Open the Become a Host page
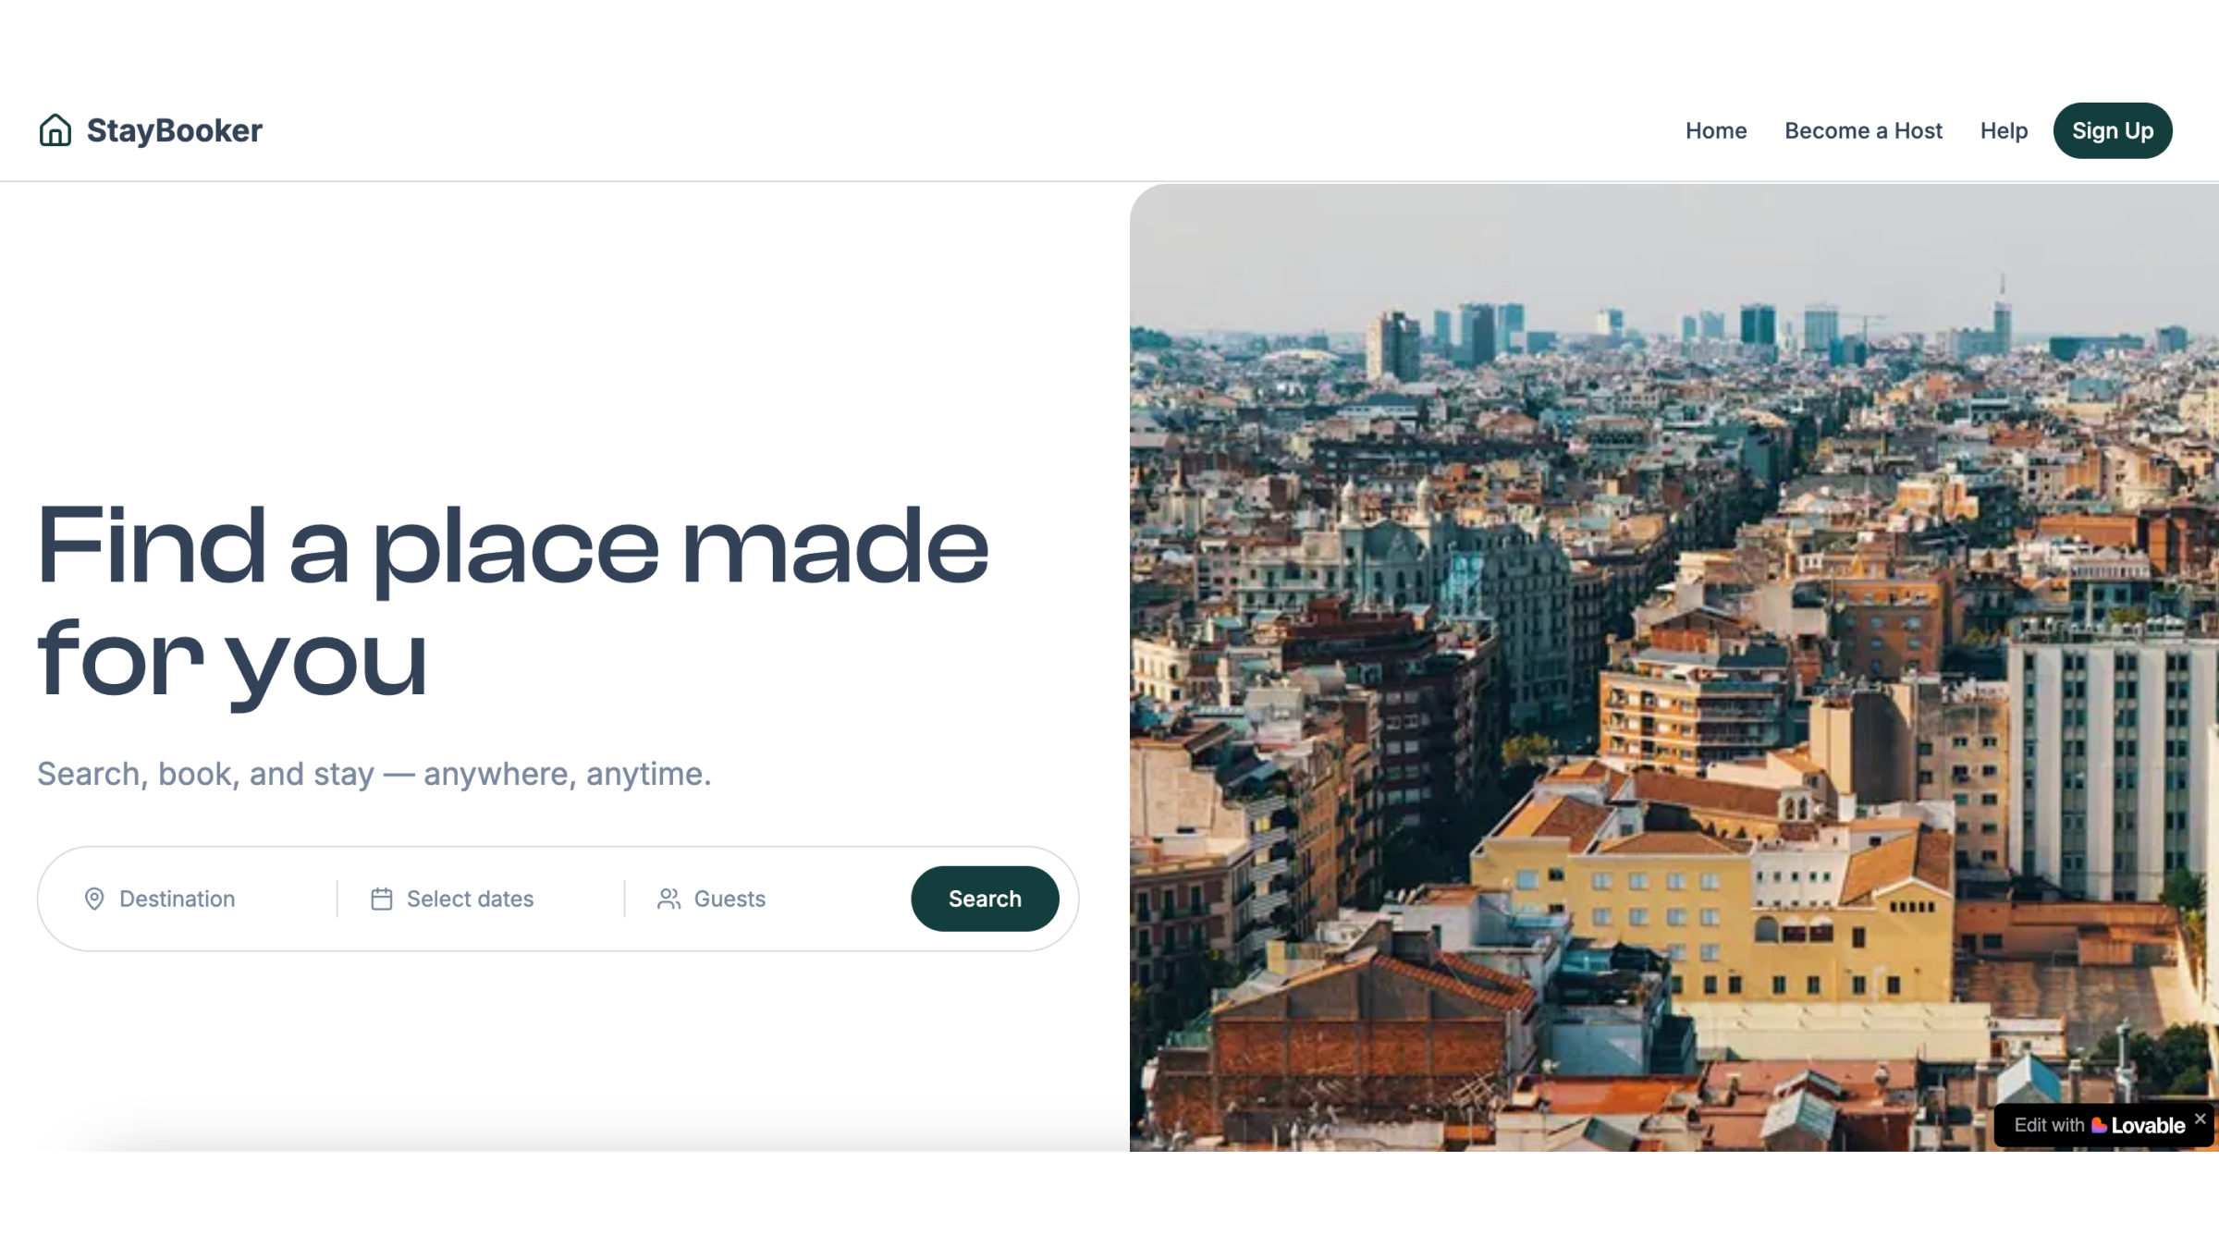 click(x=1862, y=130)
